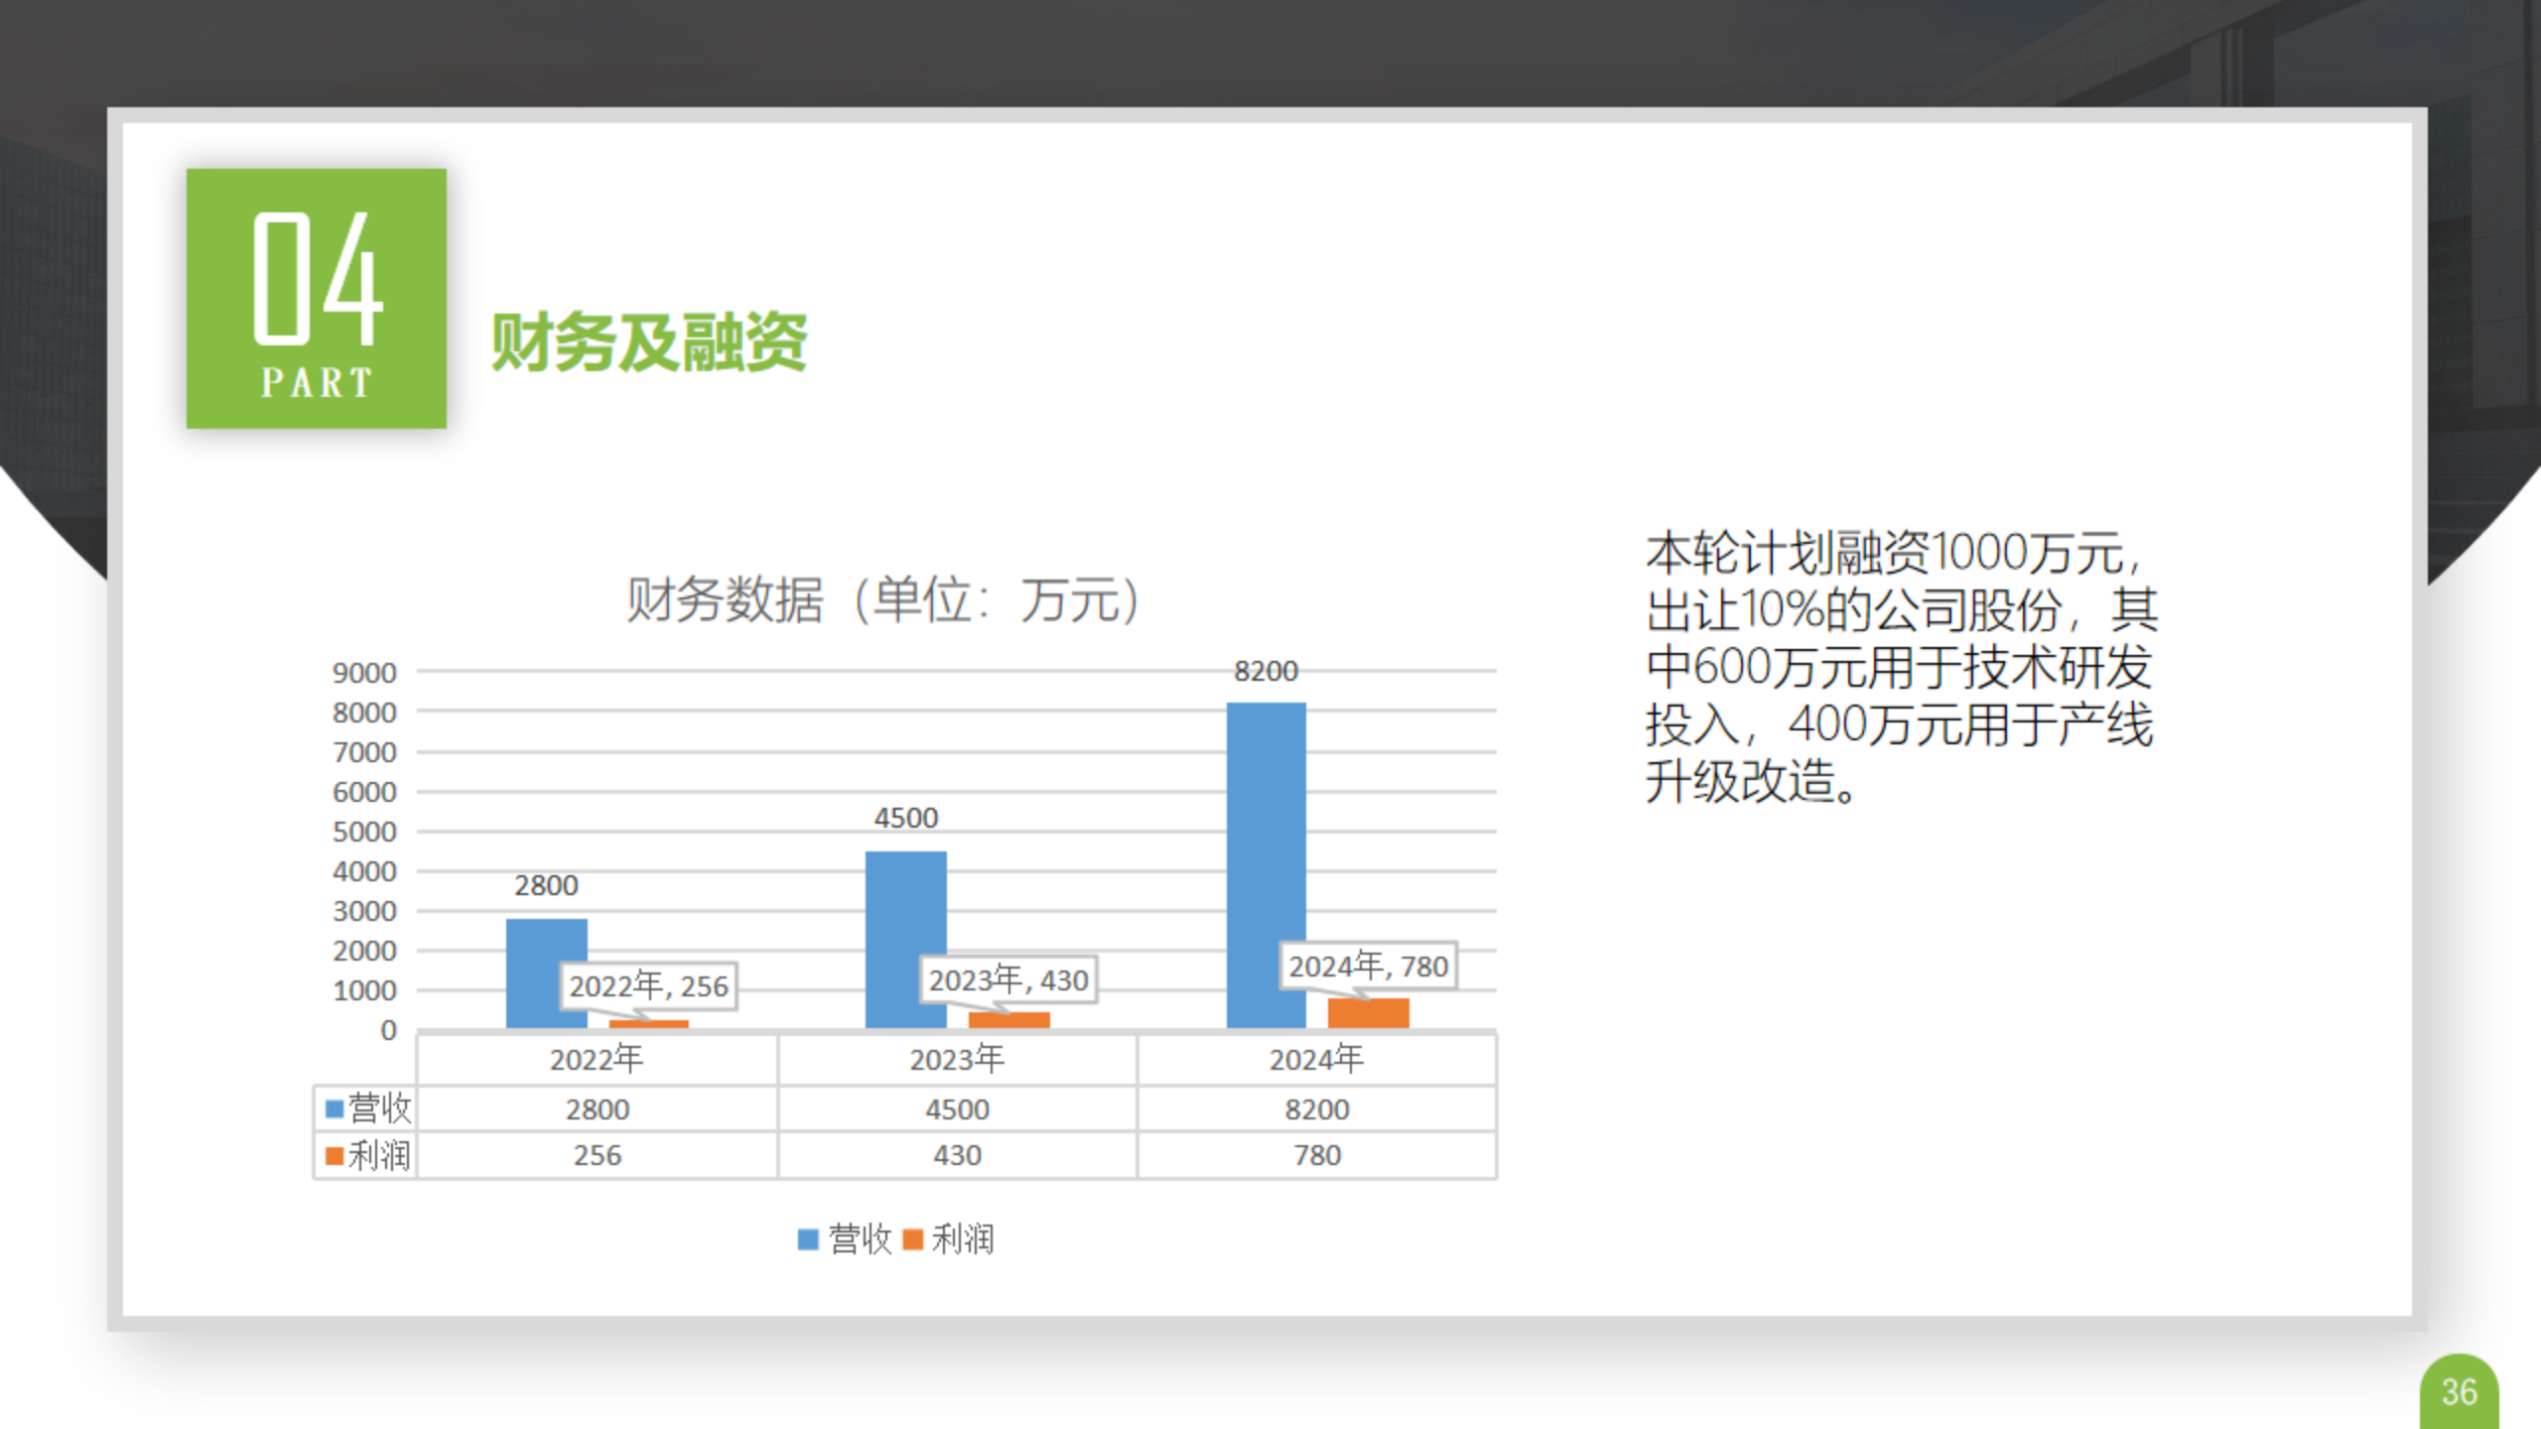The height and width of the screenshot is (1429, 2541).
Task: Click the 营收 row header in data table
Action: (x=367, y=1108)
